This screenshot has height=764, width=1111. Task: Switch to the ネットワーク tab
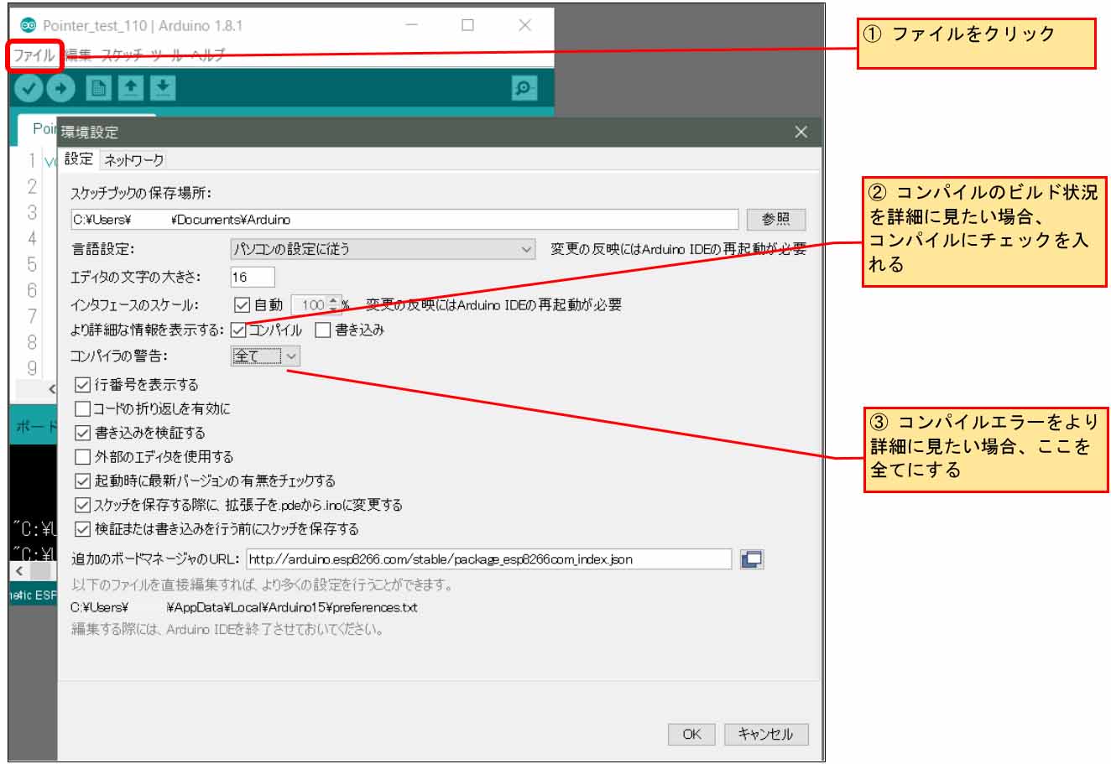(133, 159)
